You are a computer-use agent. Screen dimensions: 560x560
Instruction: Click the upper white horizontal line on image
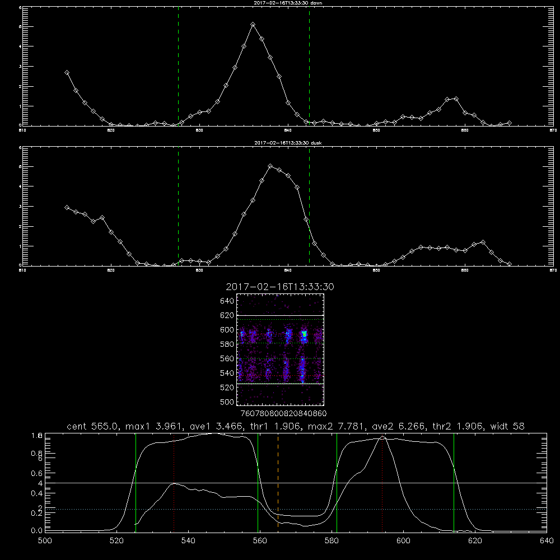click(x=281, y=315)
